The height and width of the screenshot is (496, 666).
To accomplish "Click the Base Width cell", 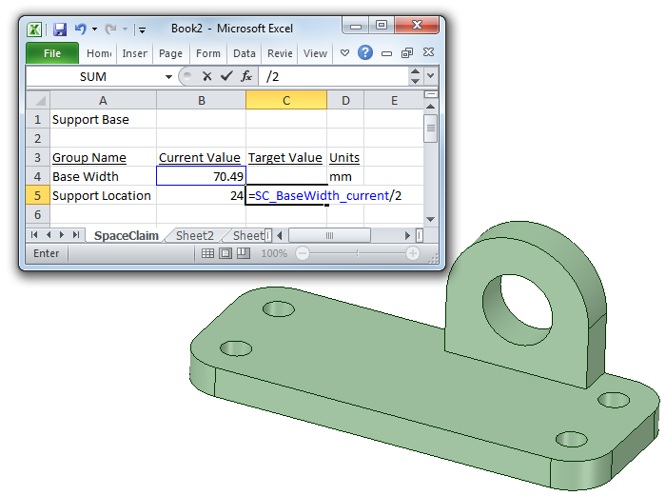I will click(103, 176).
